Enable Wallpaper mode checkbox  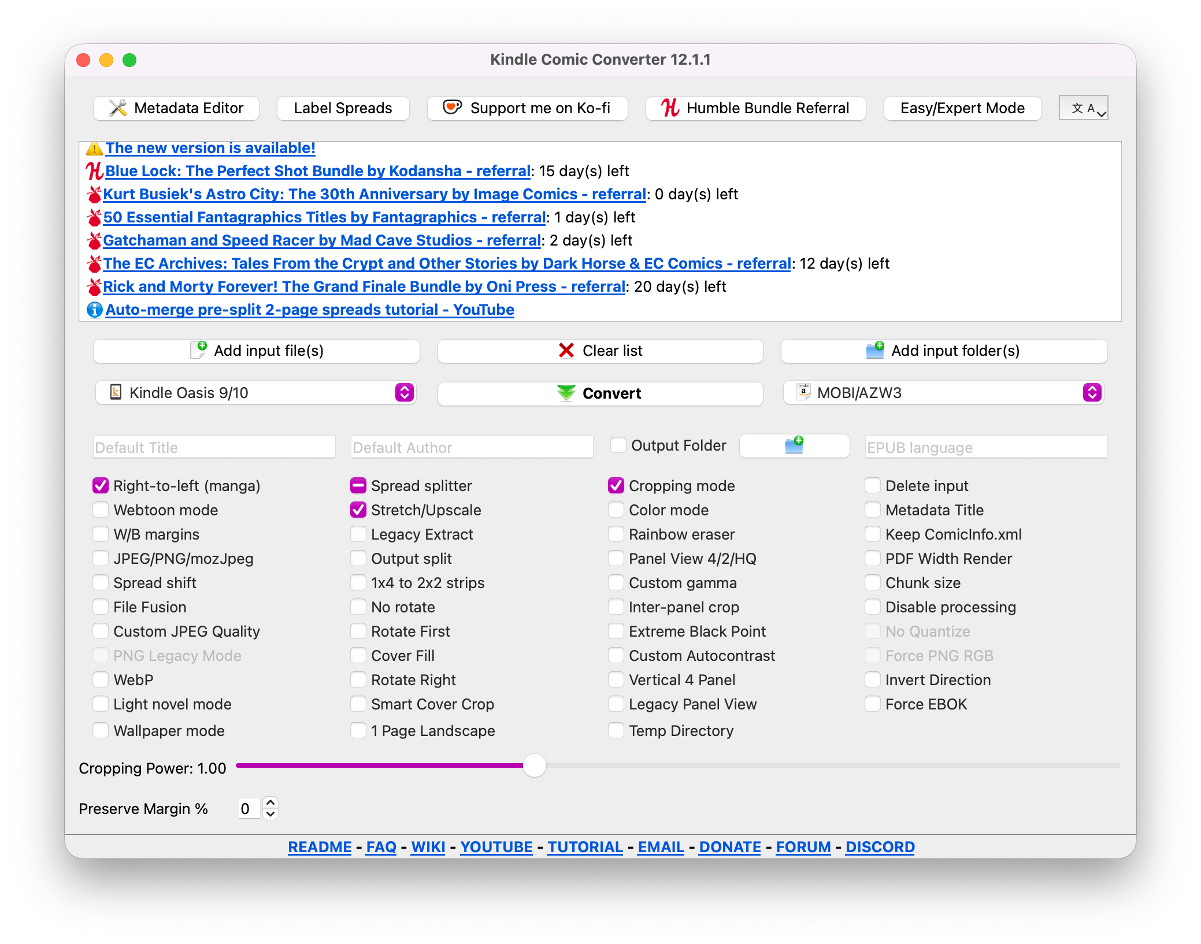tap(101, 731)
